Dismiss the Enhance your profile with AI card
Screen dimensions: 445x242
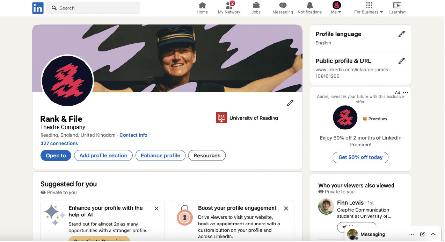[x=156, y=208]
